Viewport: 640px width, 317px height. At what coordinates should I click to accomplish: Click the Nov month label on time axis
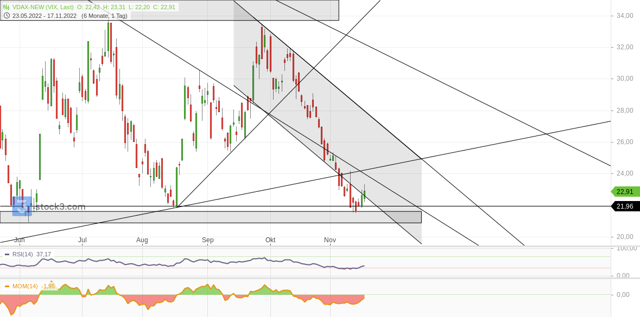(x=330, y=240)
